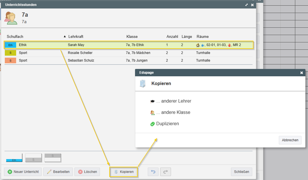Viewport: 308px width, 180px height.
Task: Click Abbrechen in the Kopieren dialog
Action: point(290,140)
